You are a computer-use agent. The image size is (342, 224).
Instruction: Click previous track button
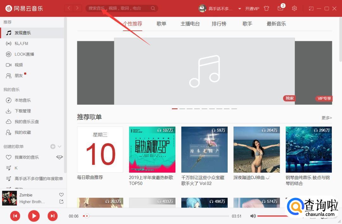[15, 216]
